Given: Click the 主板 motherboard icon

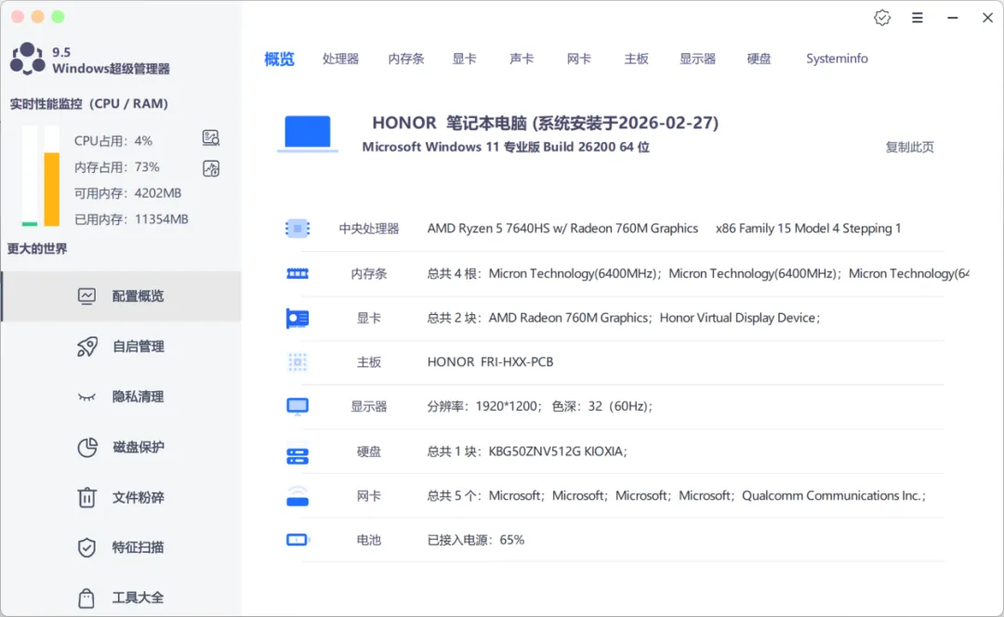Looking at the screenshot, I should (297, 362).
